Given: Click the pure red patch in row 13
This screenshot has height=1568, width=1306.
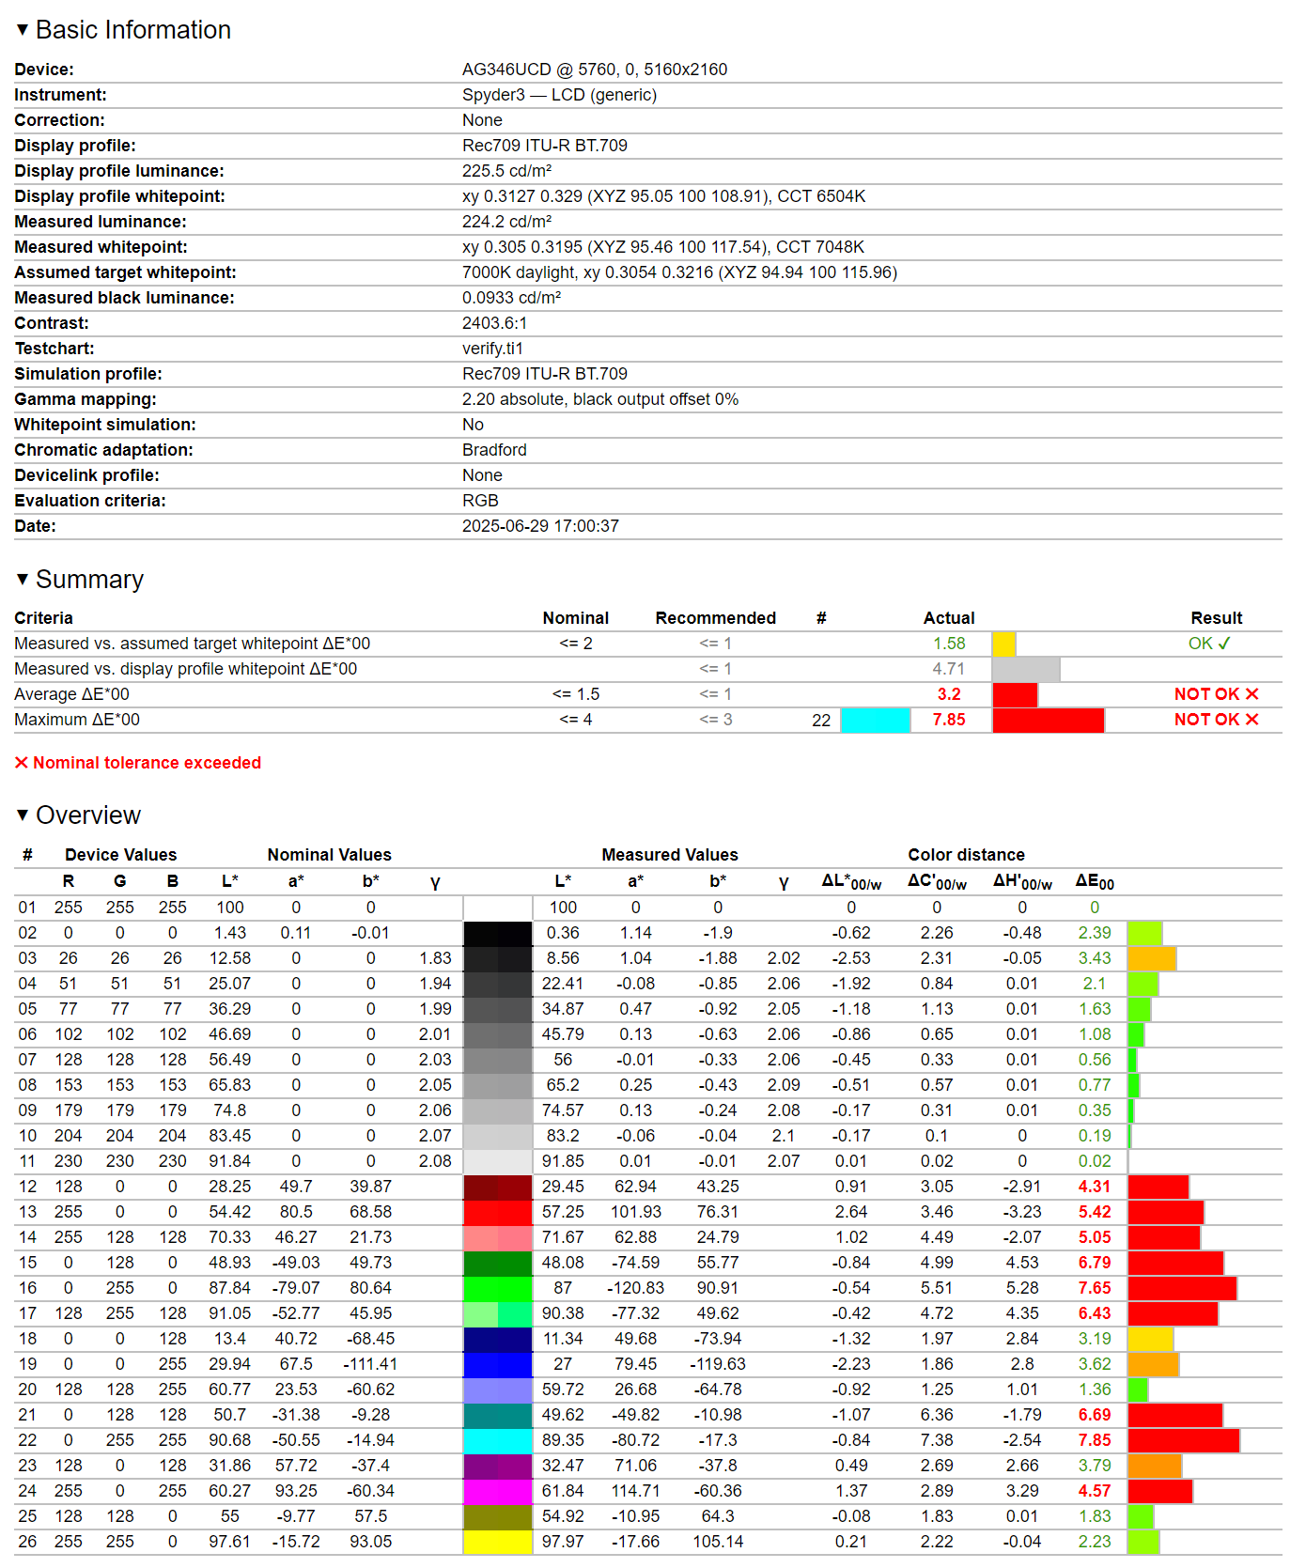Looking at the screenshot, I should pos(497,1212).
